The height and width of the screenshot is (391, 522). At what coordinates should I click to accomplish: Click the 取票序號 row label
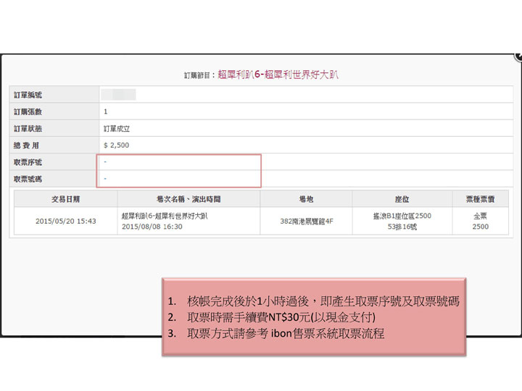(x=28, y=161)
